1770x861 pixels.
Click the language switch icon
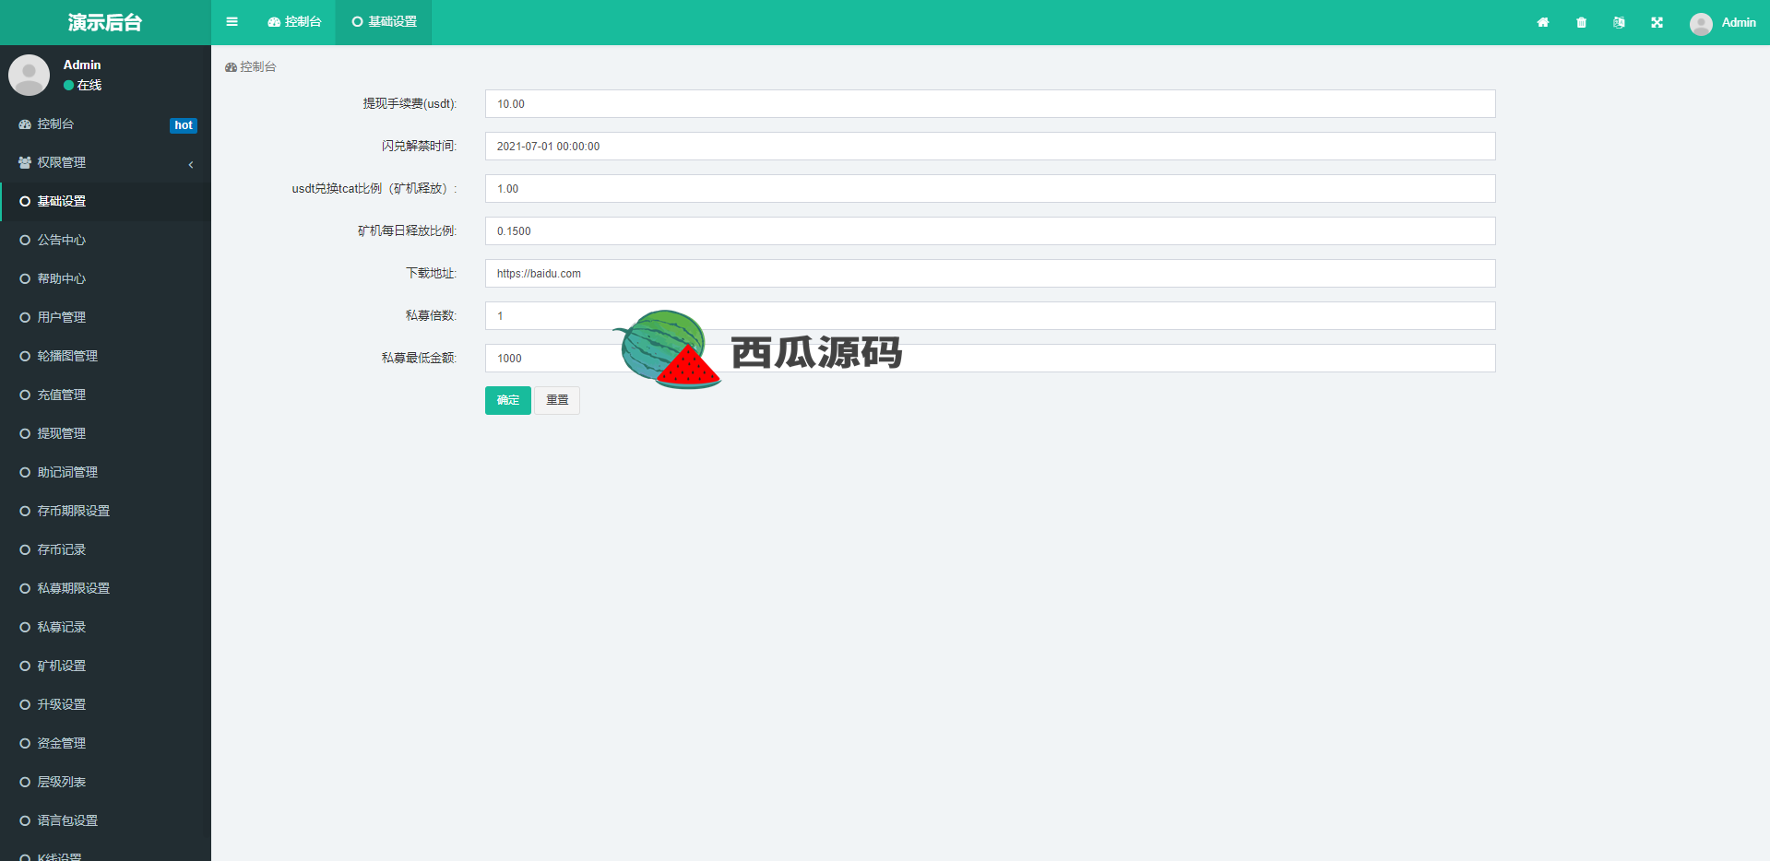(1619, 22)
